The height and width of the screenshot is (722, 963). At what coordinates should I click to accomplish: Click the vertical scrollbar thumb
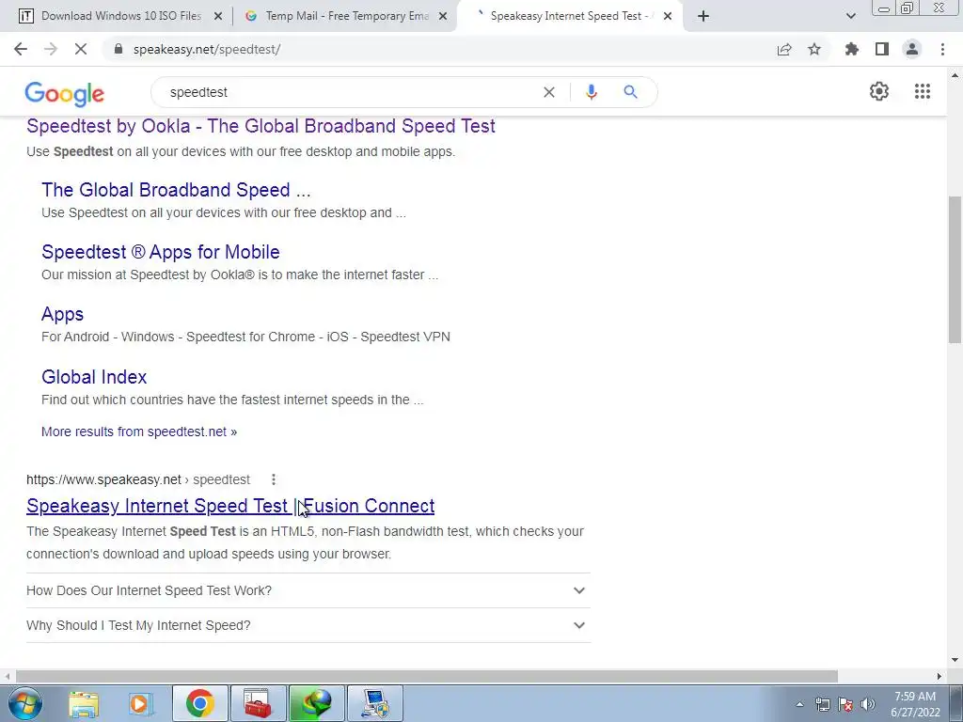(x=955, y=270)
